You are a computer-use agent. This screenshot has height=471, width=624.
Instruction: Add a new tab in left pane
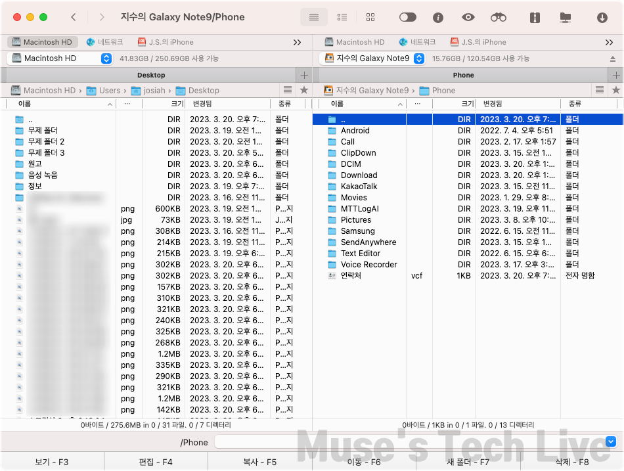click(x=304, y=76)
